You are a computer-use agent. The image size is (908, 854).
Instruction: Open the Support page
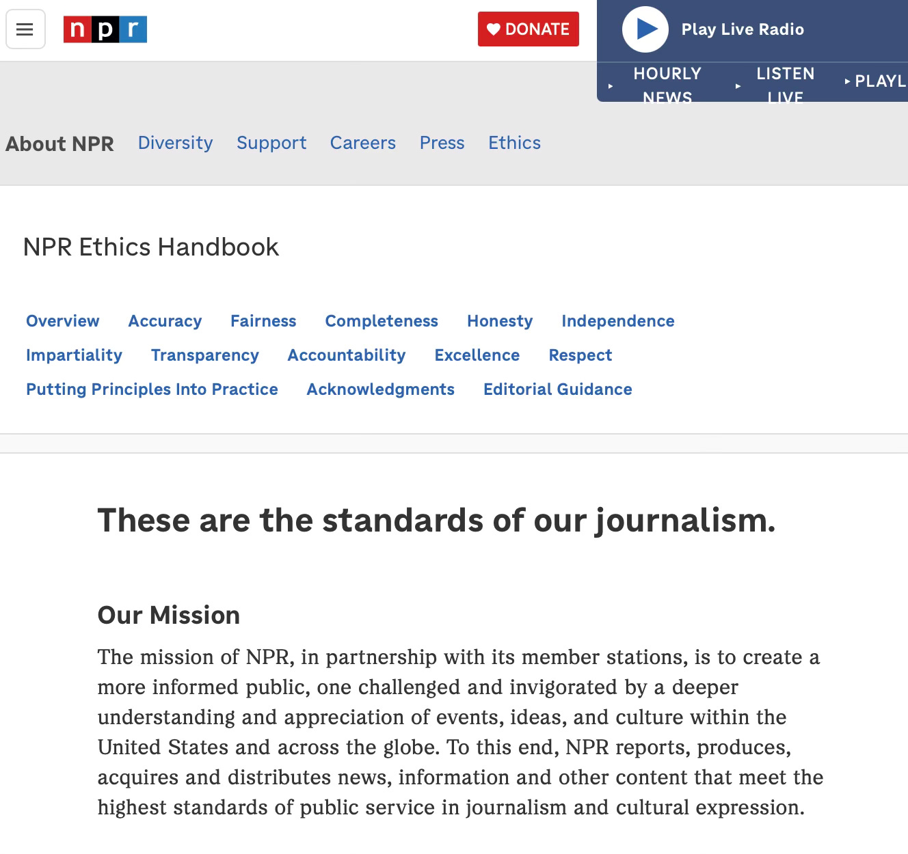coord(271,143)
